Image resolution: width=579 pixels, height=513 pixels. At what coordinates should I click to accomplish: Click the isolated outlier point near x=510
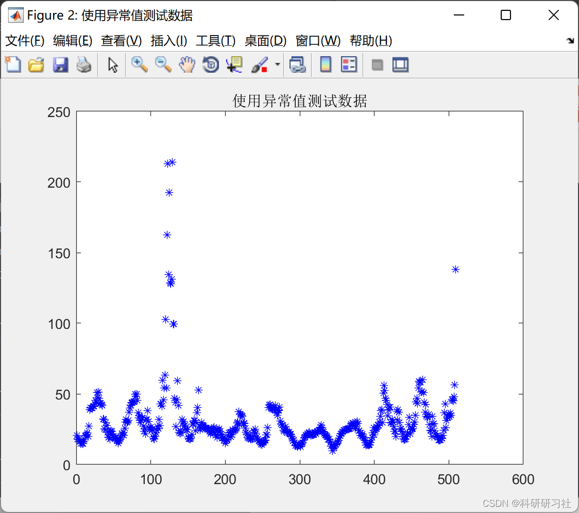click(x=455, y=270)
